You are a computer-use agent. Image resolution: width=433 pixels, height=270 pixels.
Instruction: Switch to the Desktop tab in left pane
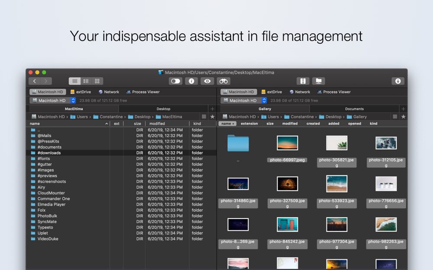163,109
